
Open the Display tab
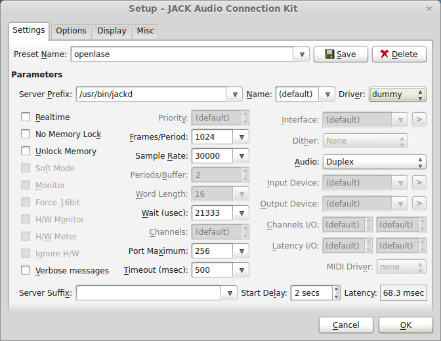tap(112, 31)
